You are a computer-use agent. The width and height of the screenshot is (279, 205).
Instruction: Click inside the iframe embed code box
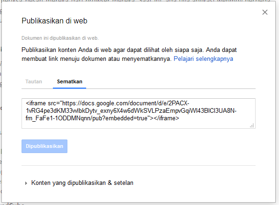139,113
